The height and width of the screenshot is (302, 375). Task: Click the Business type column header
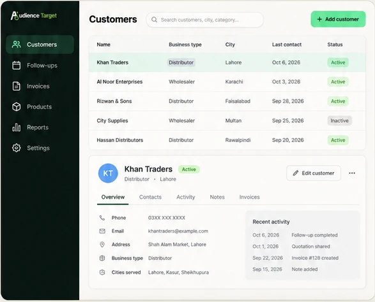(x=185, y=45)
